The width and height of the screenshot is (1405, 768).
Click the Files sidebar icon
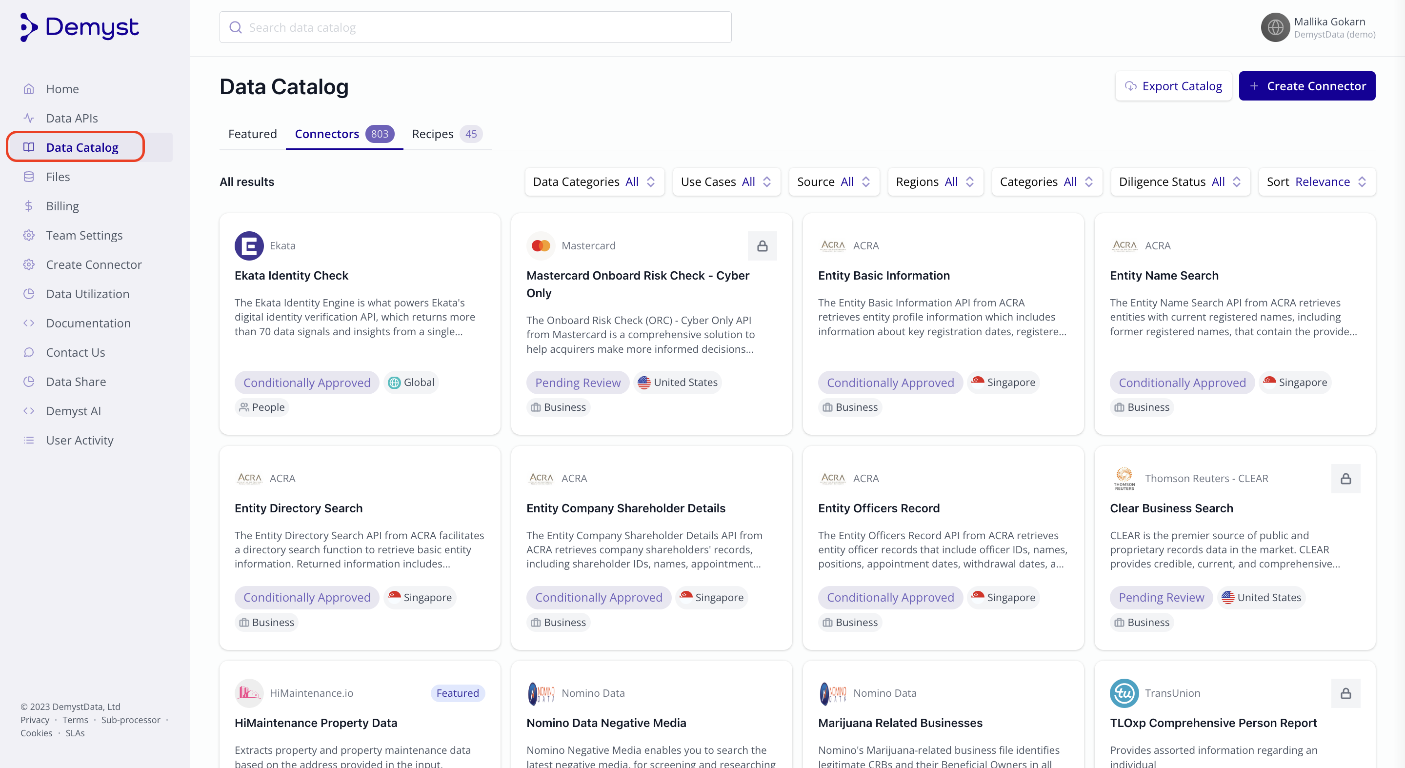[x=29, y=177]
